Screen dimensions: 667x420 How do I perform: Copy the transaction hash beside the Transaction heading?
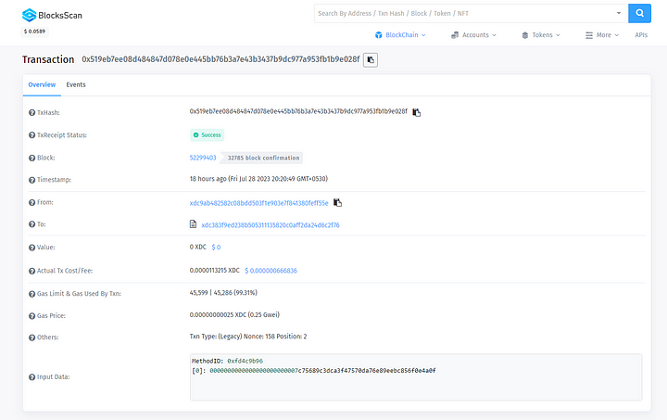[x=371, y=59]
